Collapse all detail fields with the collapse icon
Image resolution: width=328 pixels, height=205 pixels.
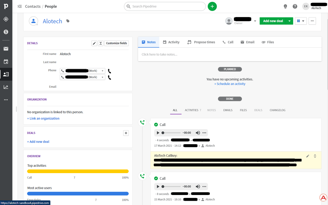(101, 43)
